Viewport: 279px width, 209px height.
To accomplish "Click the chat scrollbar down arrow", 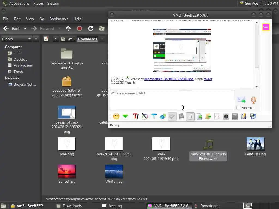I will (257, 87).
